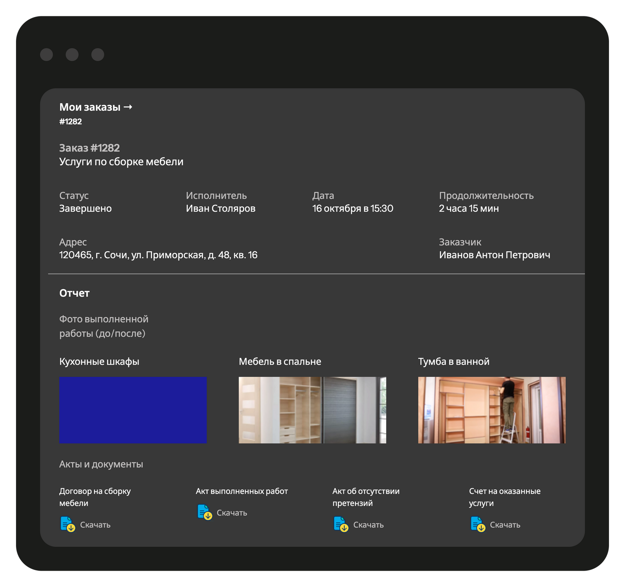Click the Договор на сборку мебели document title

click(95, 497)
